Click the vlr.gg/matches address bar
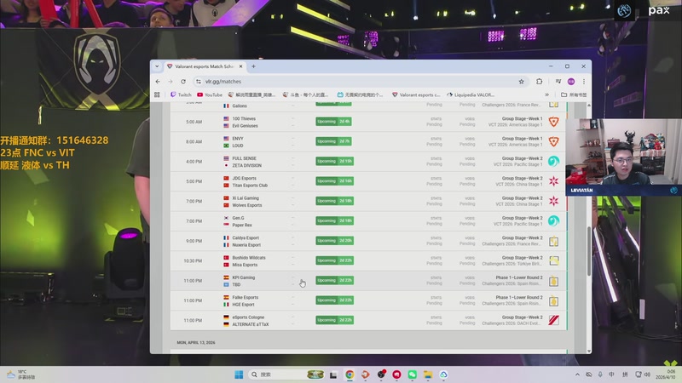 (x=360, y=82)
